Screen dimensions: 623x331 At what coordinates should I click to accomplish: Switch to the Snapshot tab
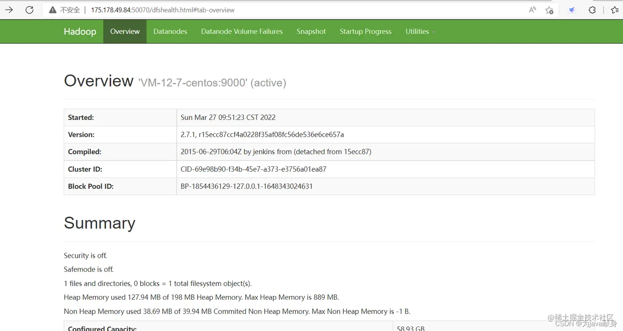[x=311, y=31]
